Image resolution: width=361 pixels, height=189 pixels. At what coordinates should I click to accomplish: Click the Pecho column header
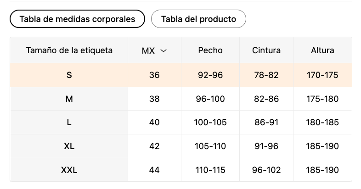click(210, 50)
